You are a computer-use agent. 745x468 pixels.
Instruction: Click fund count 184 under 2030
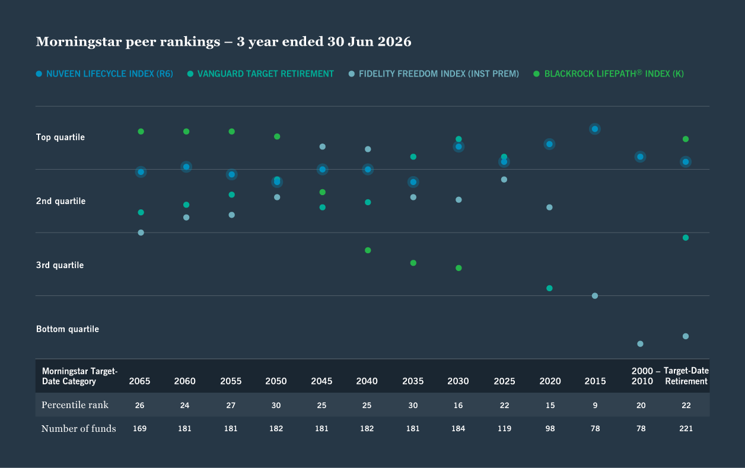click(458, 428)
